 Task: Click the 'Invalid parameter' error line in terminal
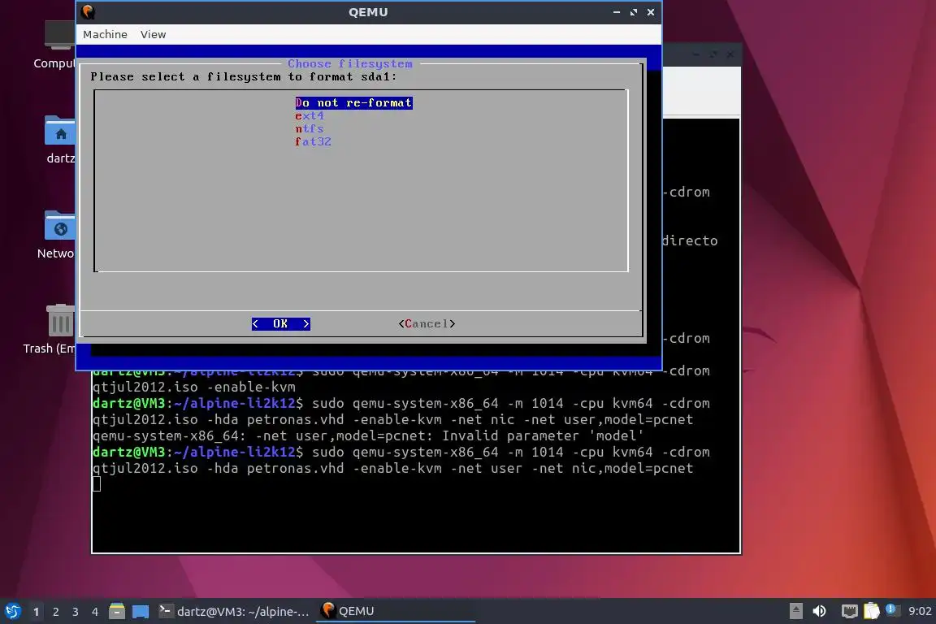pos(368,435)
